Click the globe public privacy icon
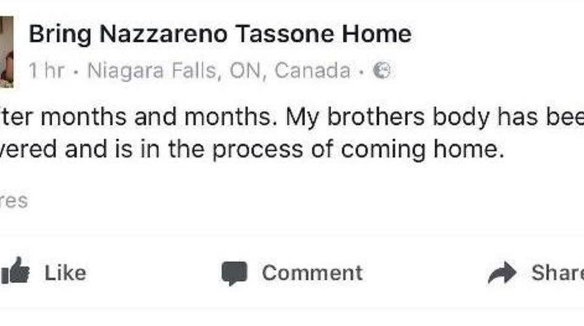 (382, 71)
